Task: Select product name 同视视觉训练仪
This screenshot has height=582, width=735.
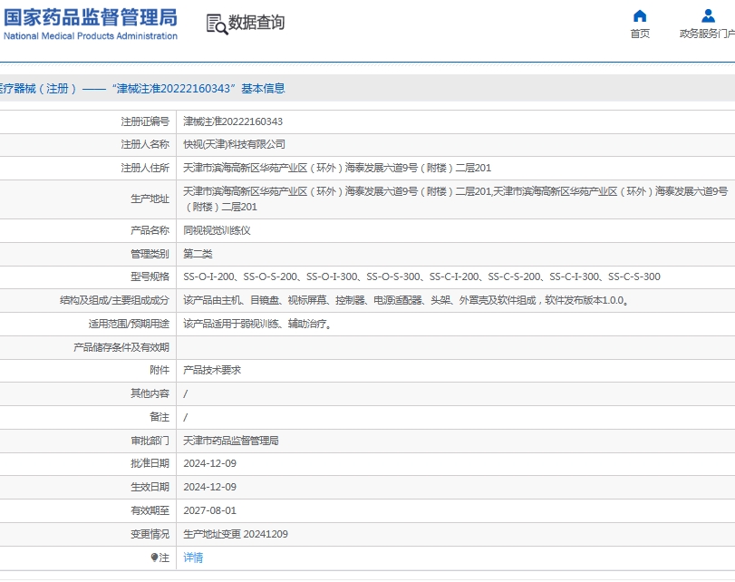Action: coord(217,230)
